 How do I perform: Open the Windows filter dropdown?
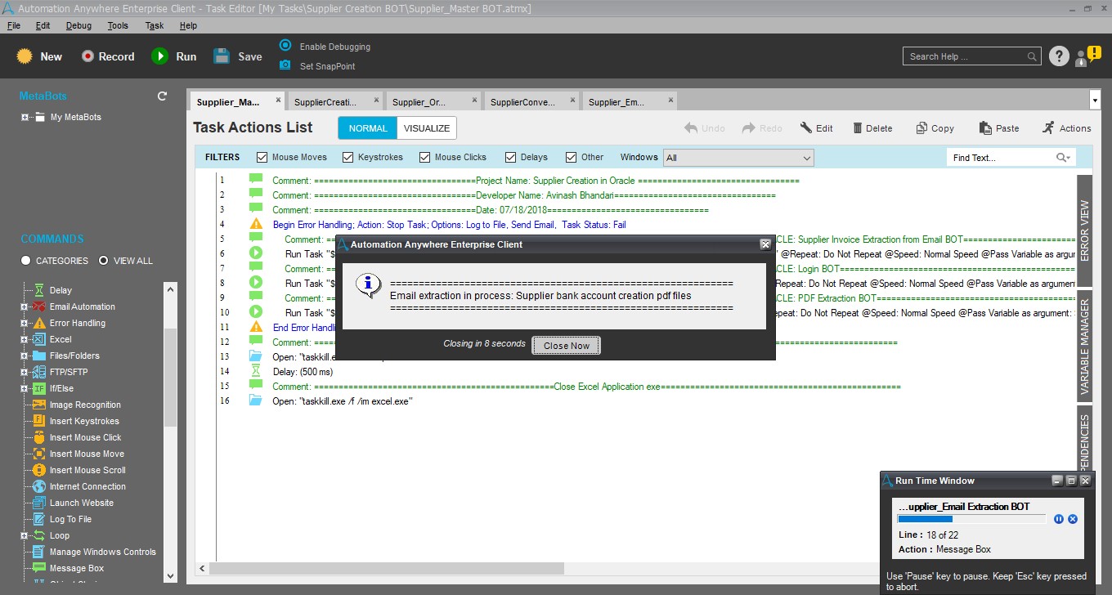tap(738, 158)
